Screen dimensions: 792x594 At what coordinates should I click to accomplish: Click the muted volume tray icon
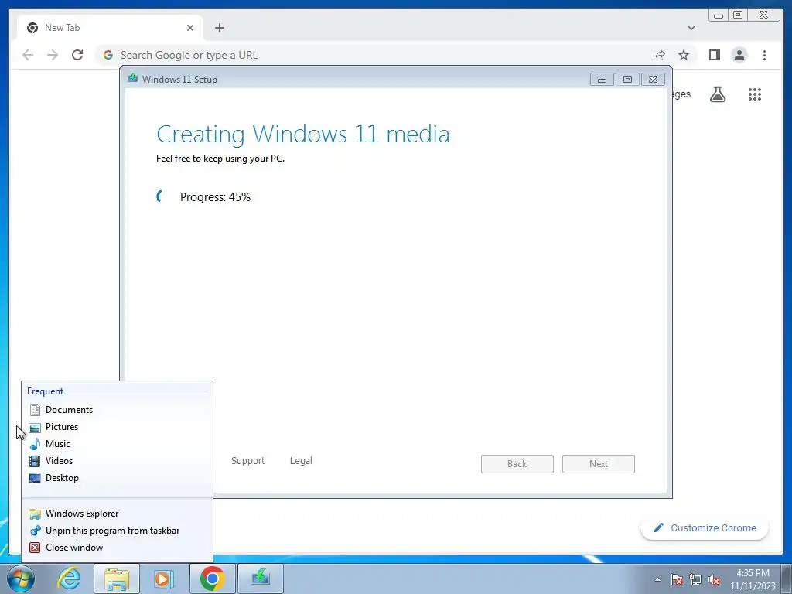click(x=714, y=579)
